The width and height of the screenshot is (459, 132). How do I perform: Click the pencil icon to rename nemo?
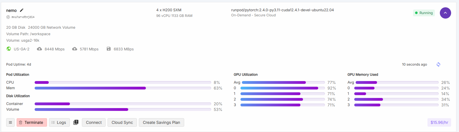(22, 10)
